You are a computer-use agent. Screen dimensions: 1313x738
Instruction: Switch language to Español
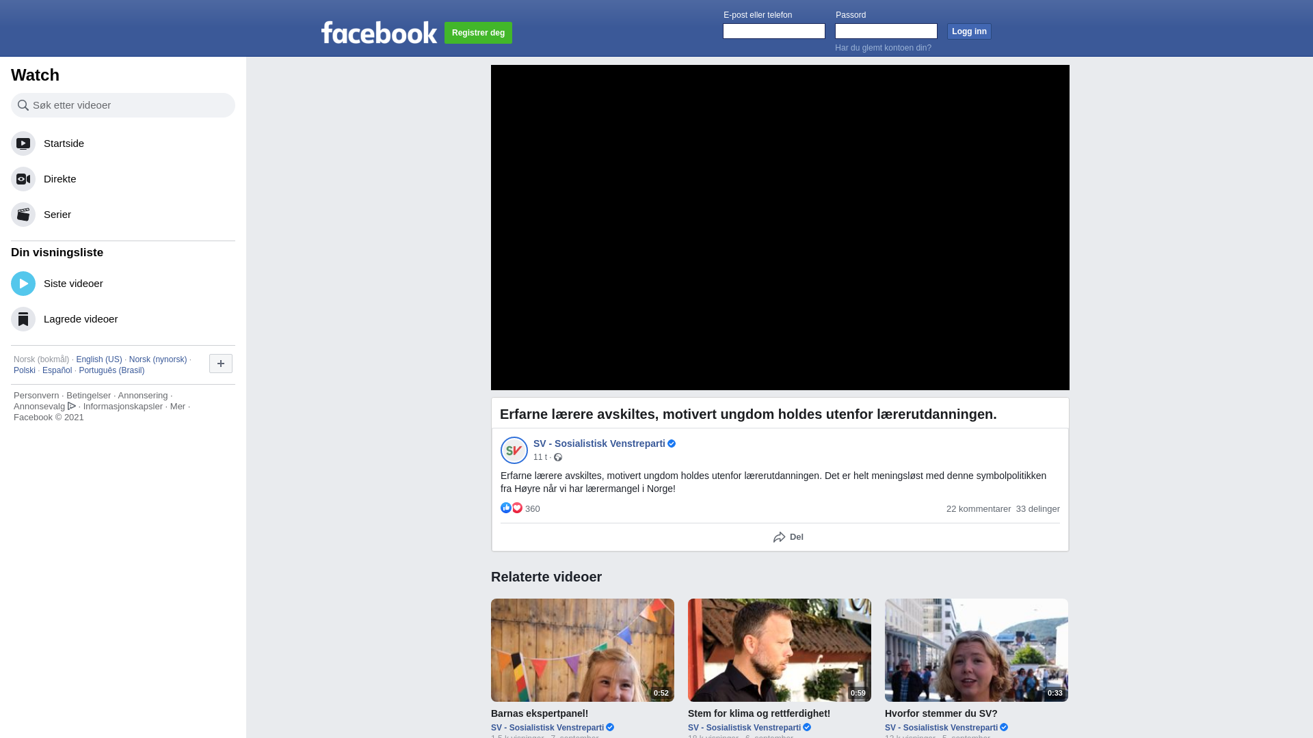(57, 370)
